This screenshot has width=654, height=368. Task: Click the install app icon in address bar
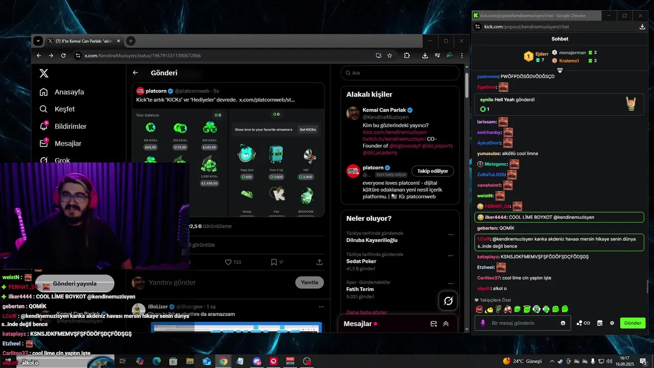coord(379,55)
